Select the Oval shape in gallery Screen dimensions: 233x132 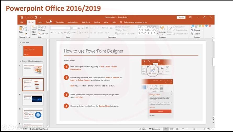point(151,27)
